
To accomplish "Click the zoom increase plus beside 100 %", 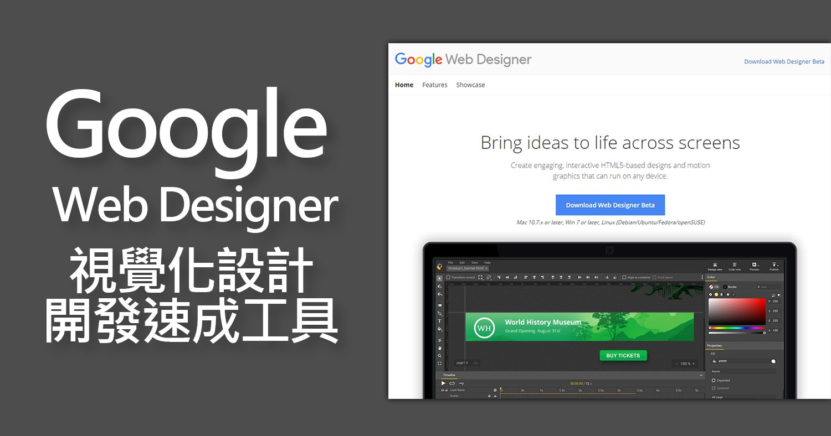I will click(x=694, y=364).
